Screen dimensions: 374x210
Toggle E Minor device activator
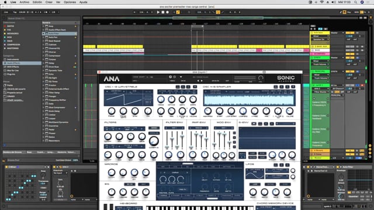pos(6,167)
